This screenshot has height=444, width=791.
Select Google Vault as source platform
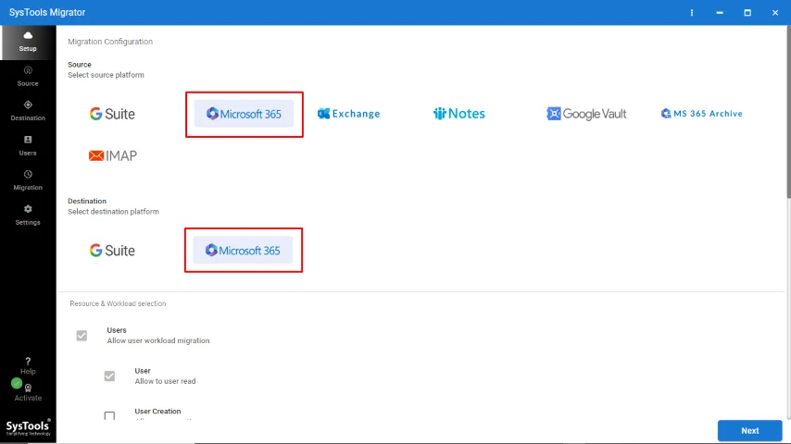point(586,114)
